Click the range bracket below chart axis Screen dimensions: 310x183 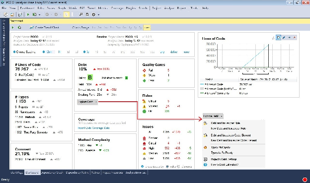click(255, 74)
